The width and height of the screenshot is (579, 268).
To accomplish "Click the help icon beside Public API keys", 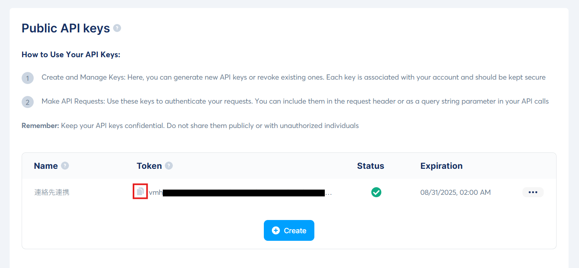I will click(x=117, y=28).
